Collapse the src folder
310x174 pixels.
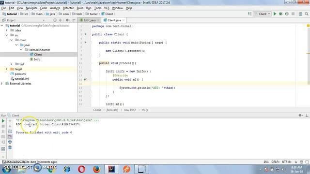click(x=6, y=35)
